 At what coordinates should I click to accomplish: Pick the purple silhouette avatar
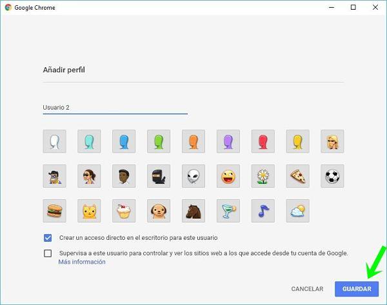tap(228, 141)
